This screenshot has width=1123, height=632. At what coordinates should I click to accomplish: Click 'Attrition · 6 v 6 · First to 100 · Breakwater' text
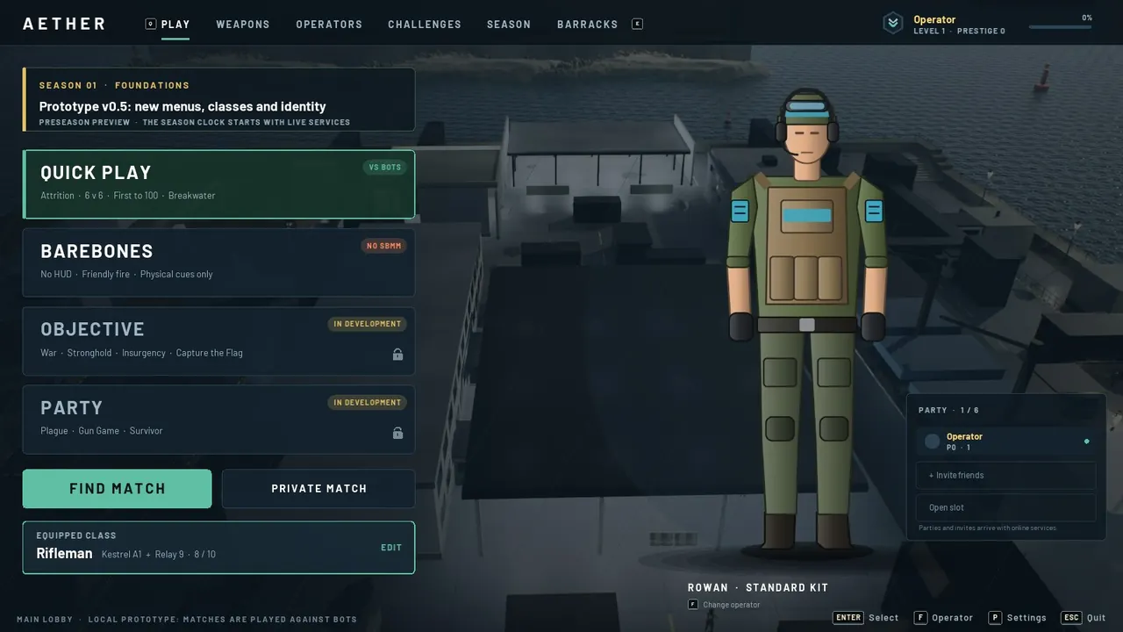point(128,196)
